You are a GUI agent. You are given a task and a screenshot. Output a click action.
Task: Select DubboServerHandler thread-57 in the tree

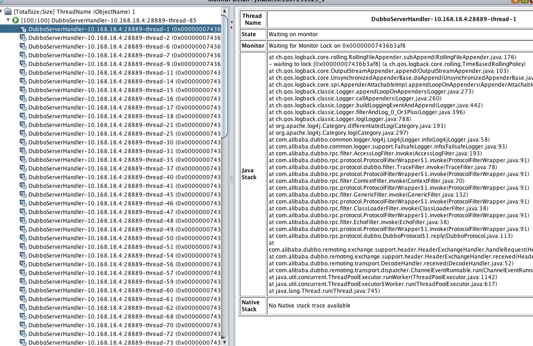point(125,273)
